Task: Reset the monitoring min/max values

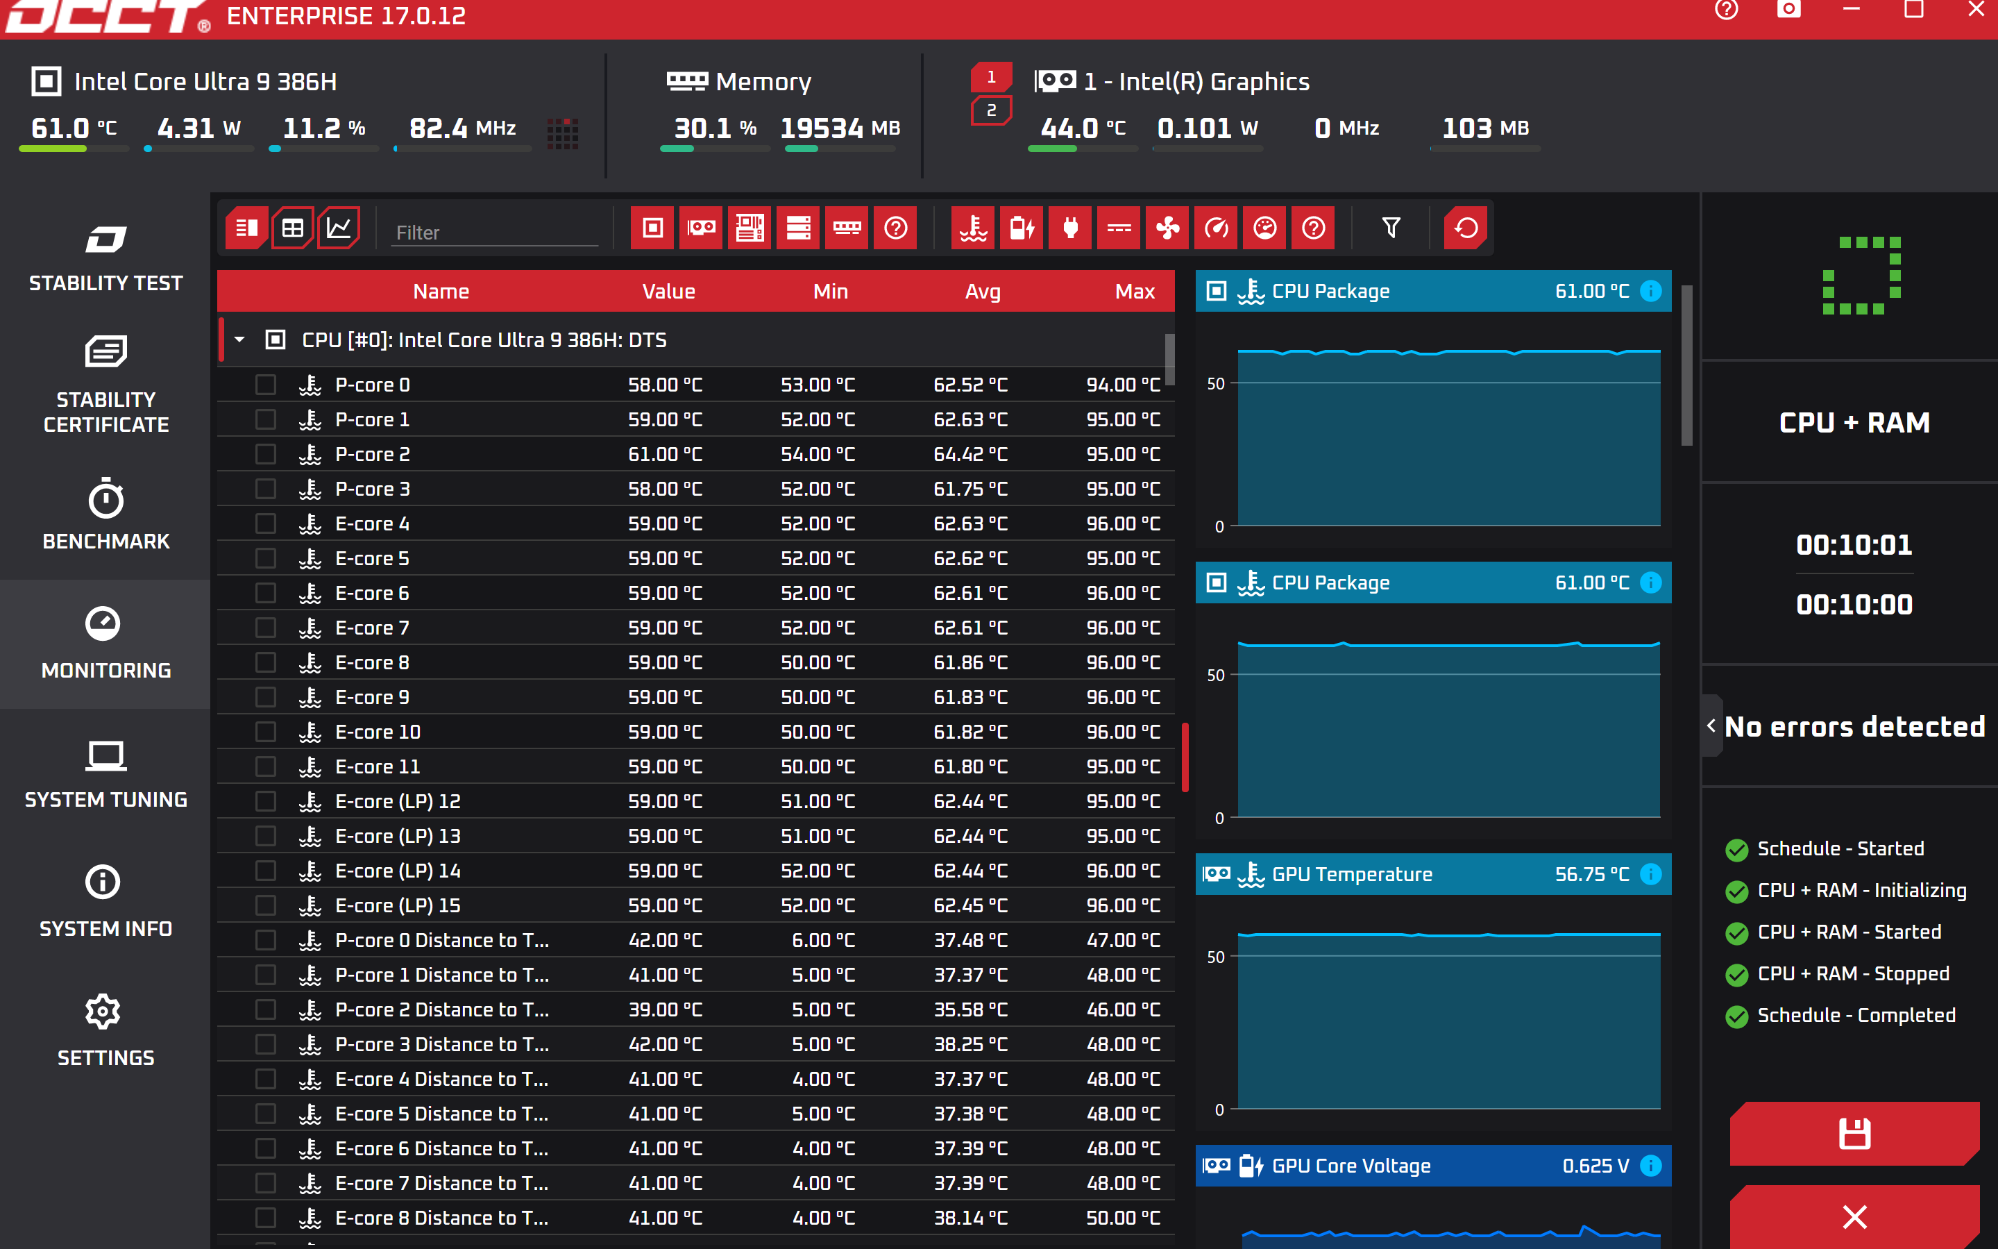Action: pyautogui.click(x=1466, y=228)
